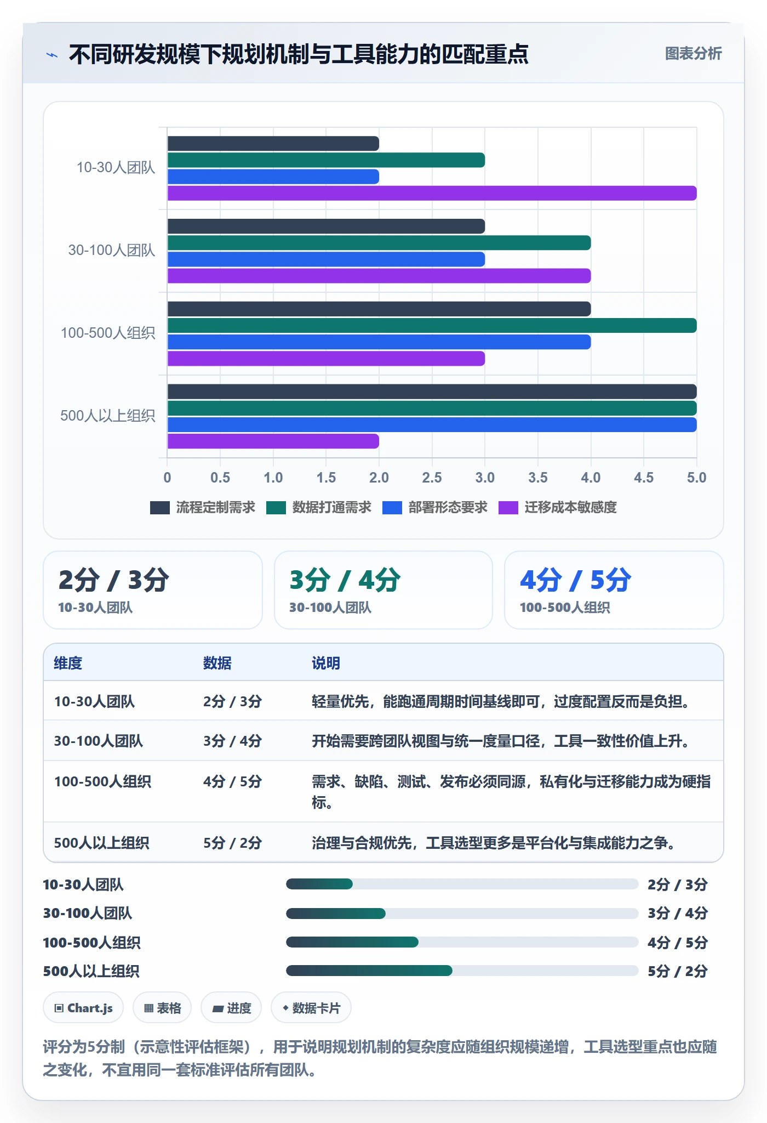Click the purple bar for 10-30人团队
Screen dimensions: 767x1123
pos(432,193)
